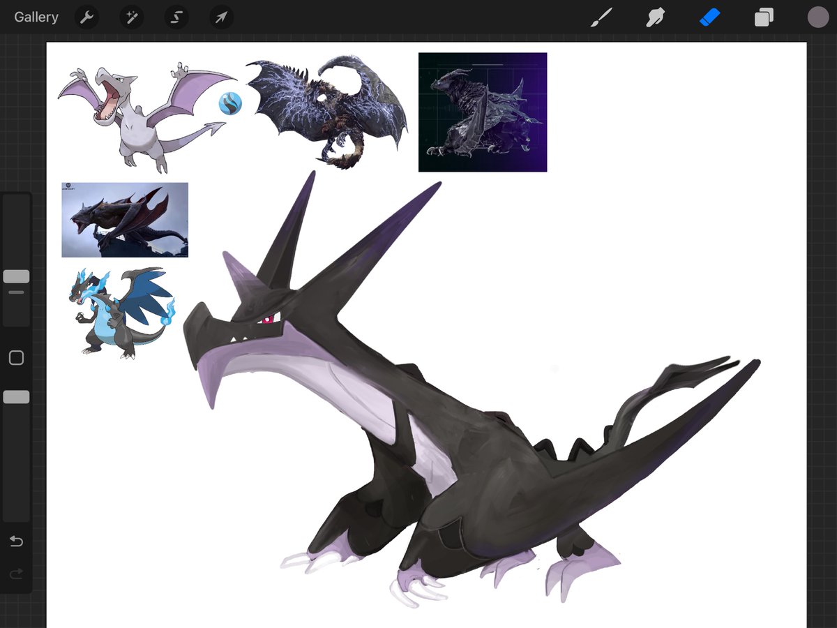Viewport: 837px width, 628px height.
Task: Click the brush size slider handle
Action: pos(16,276)
